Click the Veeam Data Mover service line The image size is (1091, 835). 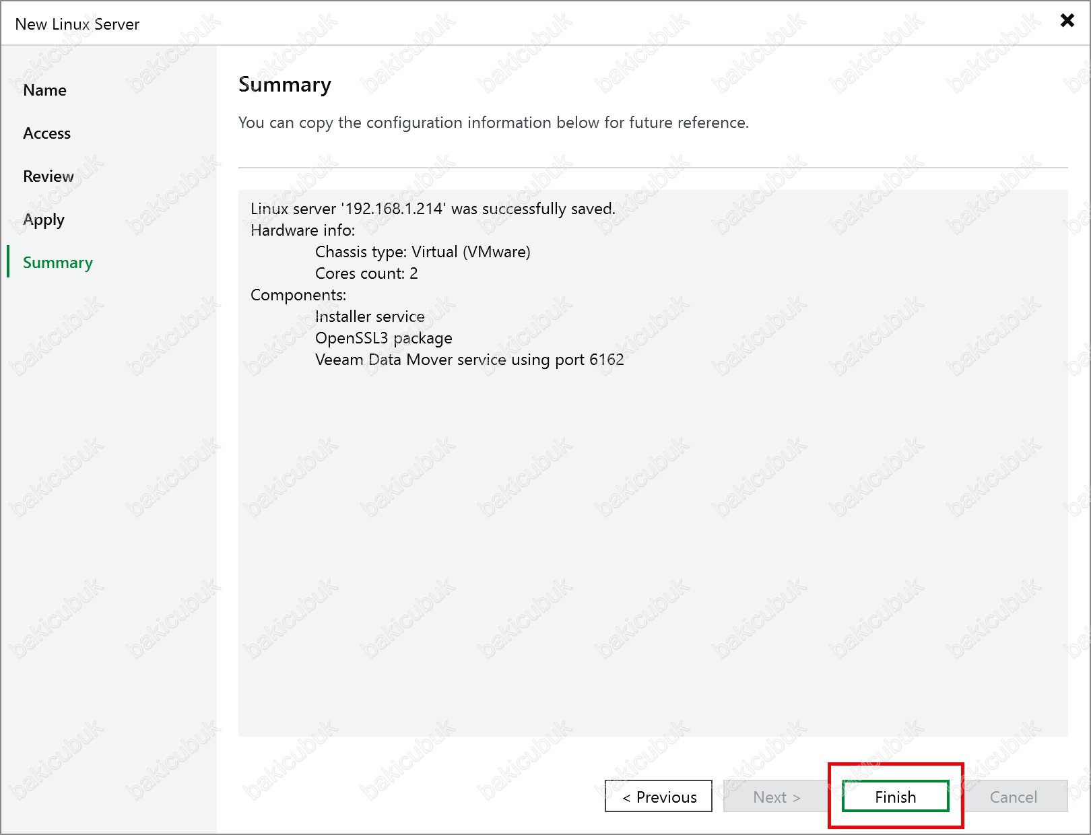tap(469, 360)
